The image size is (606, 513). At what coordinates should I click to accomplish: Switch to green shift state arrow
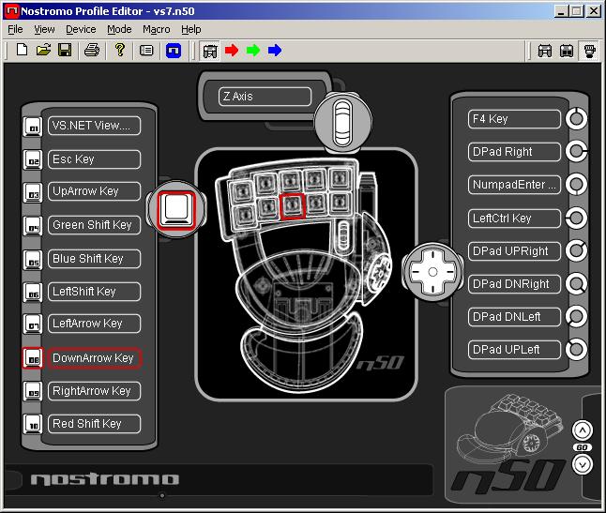click(x=253, y=51)
